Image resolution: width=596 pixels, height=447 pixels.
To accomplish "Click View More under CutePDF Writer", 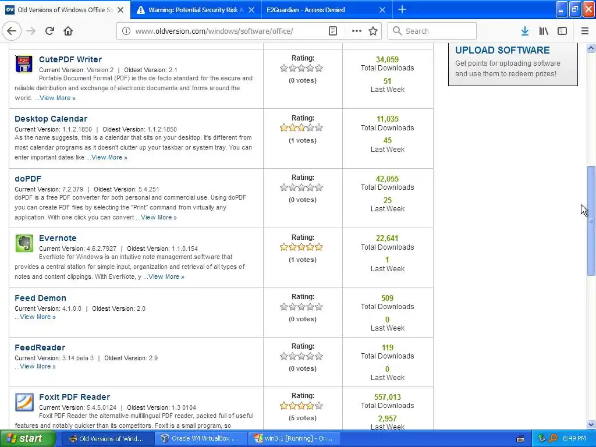I will (x=58, y=98).
